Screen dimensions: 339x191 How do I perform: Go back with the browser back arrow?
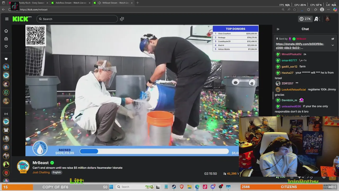3,10
